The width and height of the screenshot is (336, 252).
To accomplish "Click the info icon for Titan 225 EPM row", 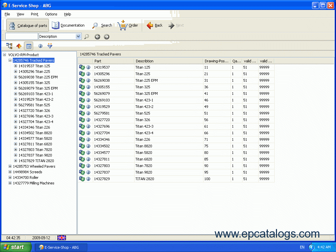I will (x=88, y=80).
